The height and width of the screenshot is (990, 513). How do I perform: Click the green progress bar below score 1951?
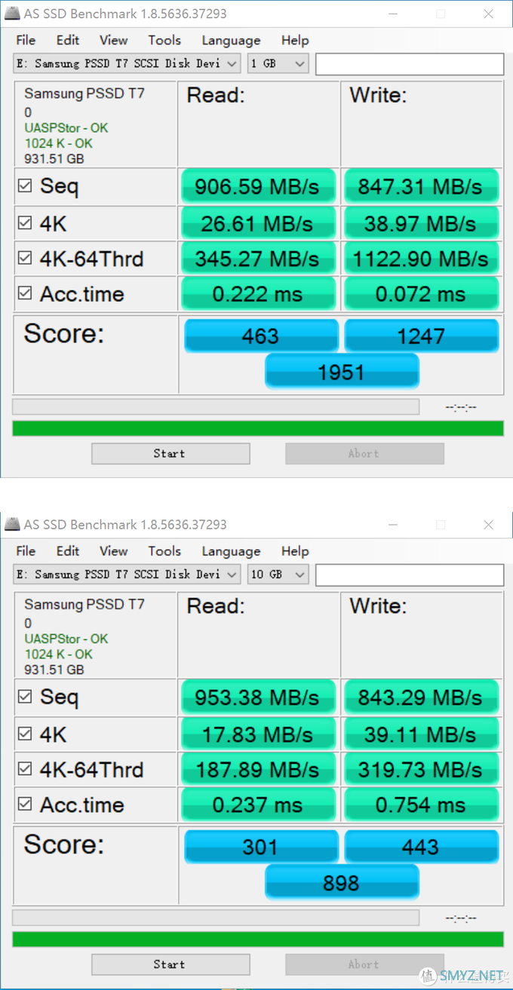click(x=258, y=428)
